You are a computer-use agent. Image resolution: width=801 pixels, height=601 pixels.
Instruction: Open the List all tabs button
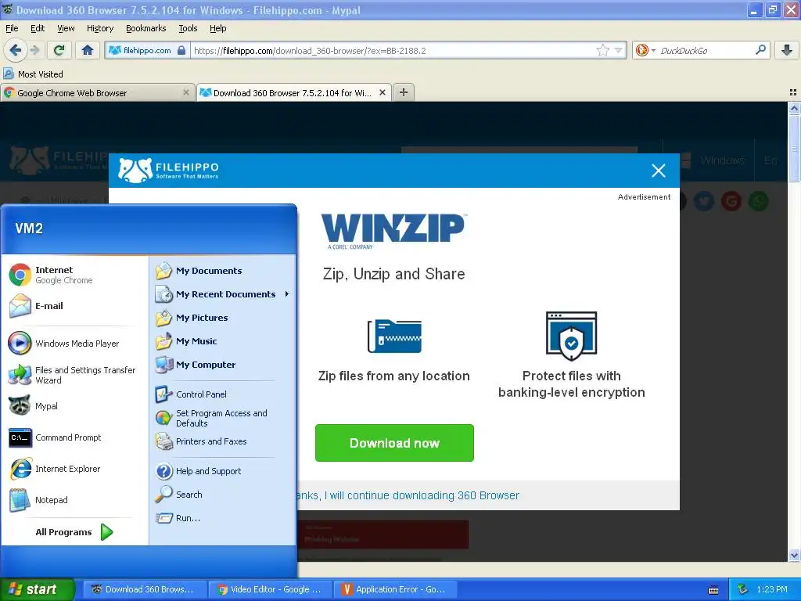pyautogui.click(x=793, y=92)
